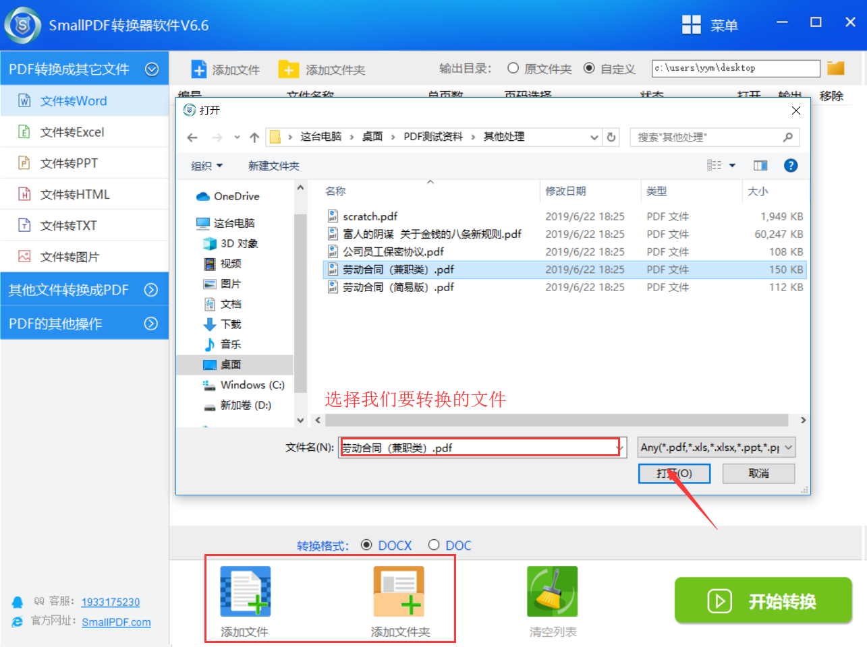This screenshot has width=867, height=647.
Task: Go back with dialog's left arrow
Action: [x=192, y=137]
